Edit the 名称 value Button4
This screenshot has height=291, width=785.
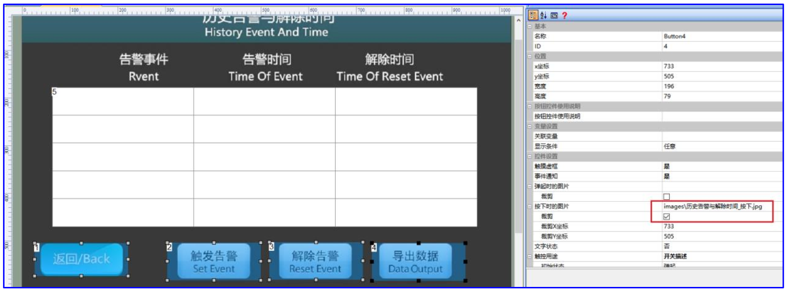click(722, 36)
